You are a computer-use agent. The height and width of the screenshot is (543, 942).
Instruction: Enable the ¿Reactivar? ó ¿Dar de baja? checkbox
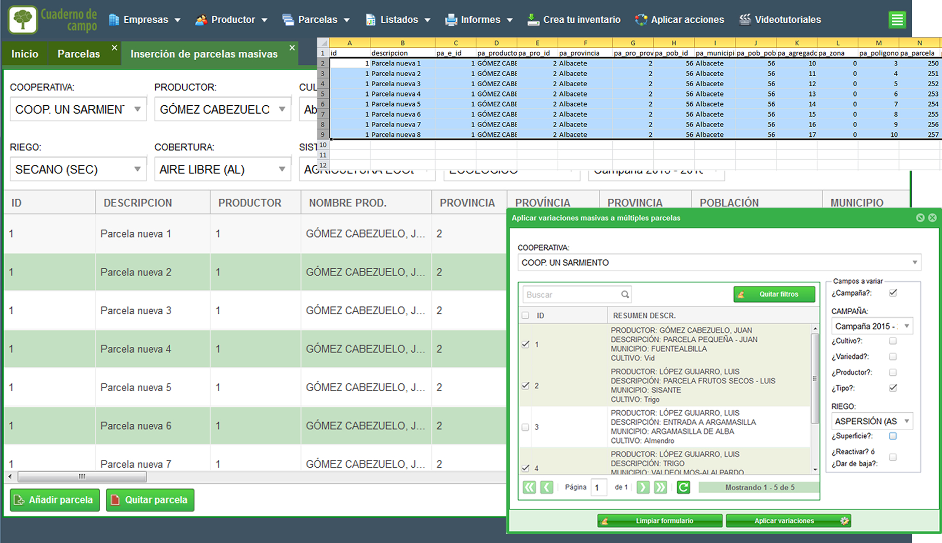pos(893,457)
